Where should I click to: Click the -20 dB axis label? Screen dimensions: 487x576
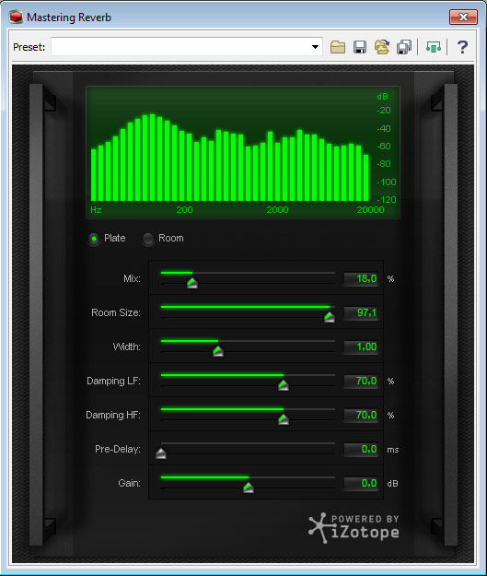384,111
